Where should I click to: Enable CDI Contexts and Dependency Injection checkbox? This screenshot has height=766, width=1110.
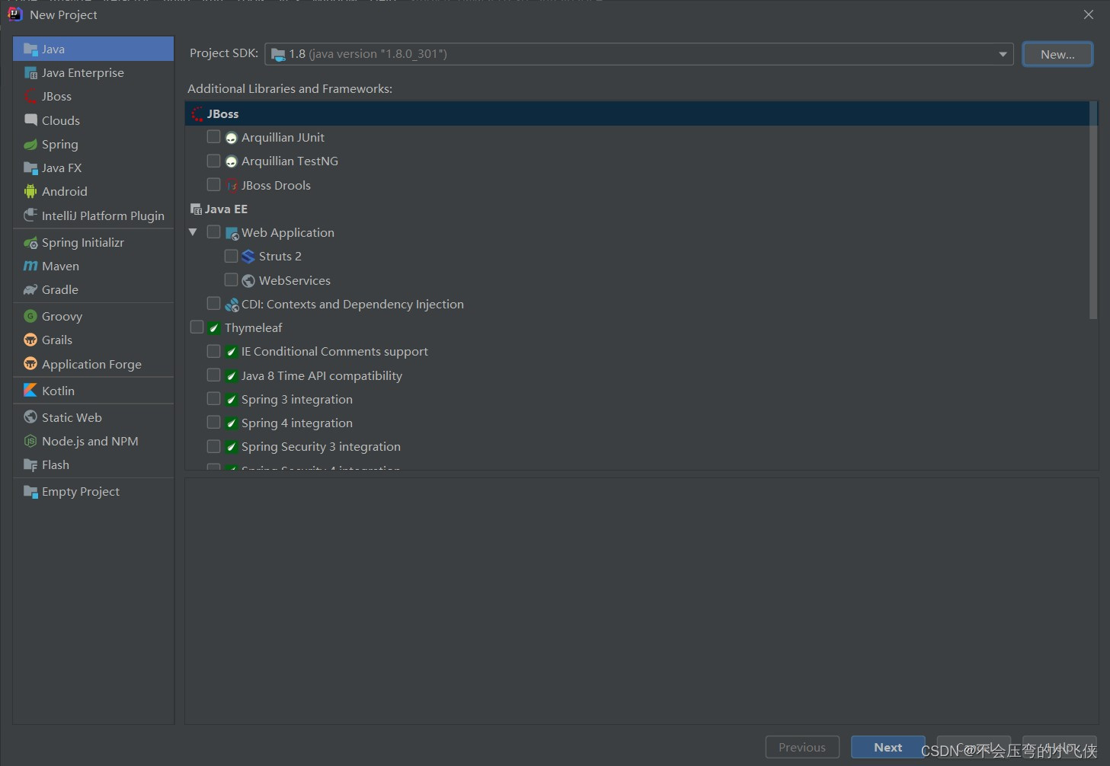pyautogui.click(x=213, y=303)
